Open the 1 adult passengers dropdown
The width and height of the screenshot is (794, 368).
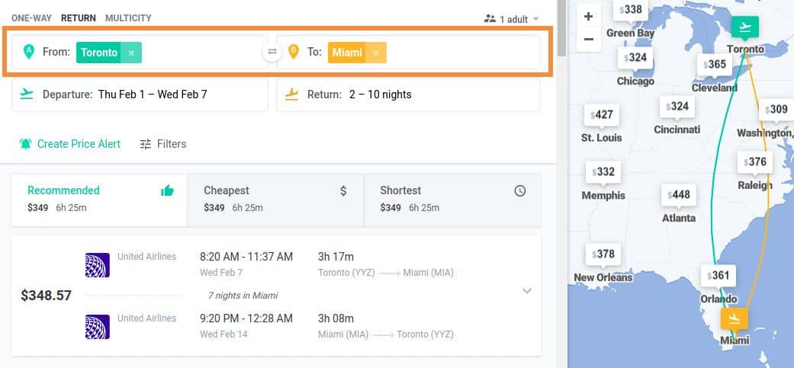[512, 19]
